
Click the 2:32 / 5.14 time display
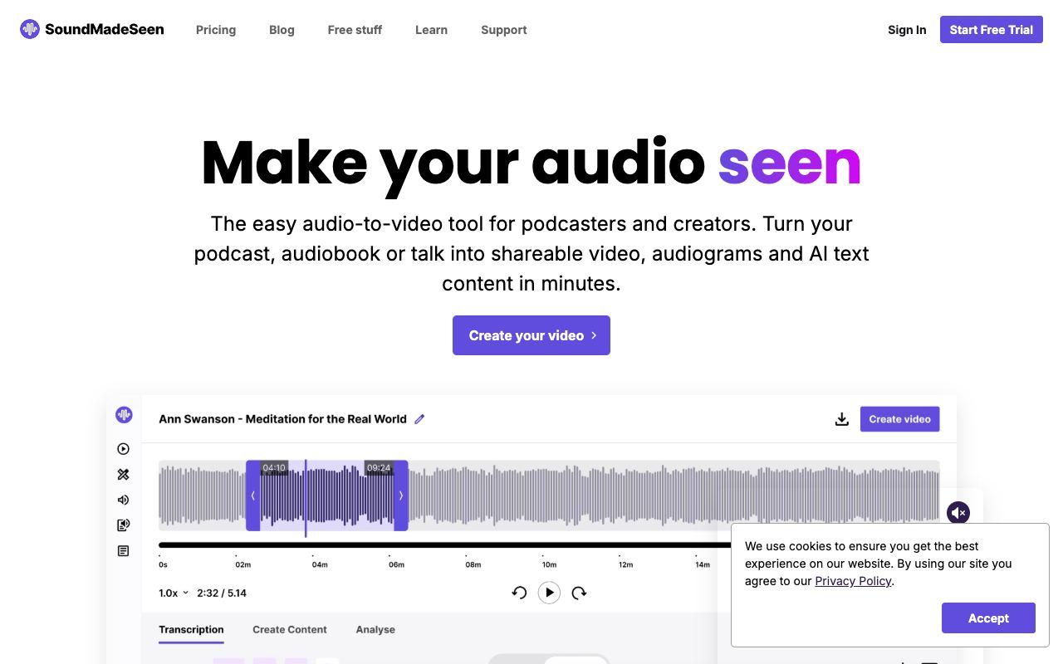222,593
